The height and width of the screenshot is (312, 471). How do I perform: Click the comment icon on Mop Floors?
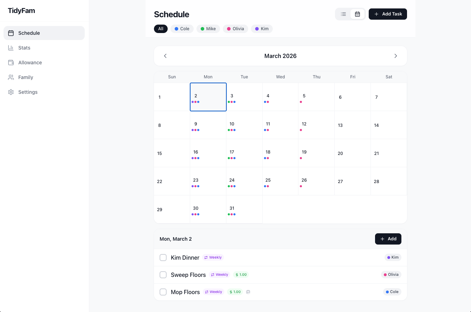[248, 292]
